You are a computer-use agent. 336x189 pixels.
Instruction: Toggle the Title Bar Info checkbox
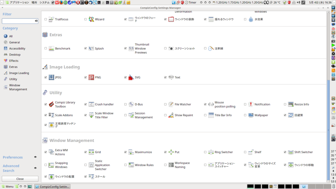pos(205,115)
